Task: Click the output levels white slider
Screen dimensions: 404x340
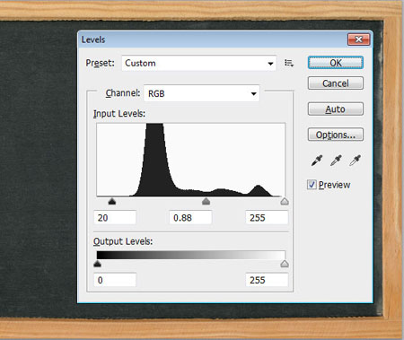Action: 285,264
